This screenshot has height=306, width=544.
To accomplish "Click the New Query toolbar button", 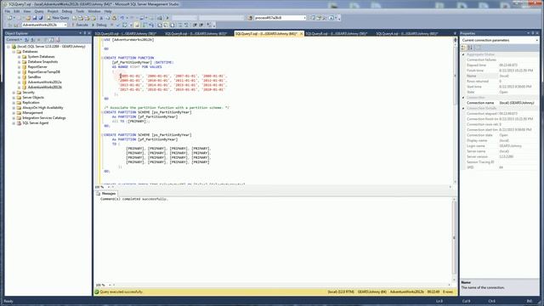I will tap(59, 18).
